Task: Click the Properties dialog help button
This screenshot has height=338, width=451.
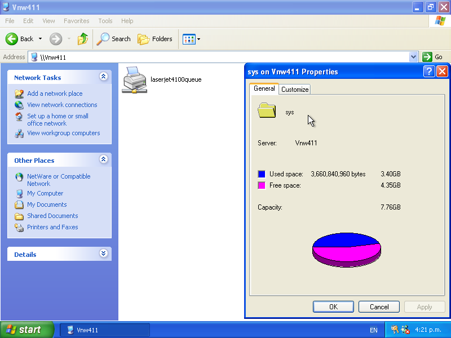Action: click(x=429, y=71)
